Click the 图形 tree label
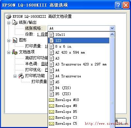Screen dimensions: 131x128 23,40
